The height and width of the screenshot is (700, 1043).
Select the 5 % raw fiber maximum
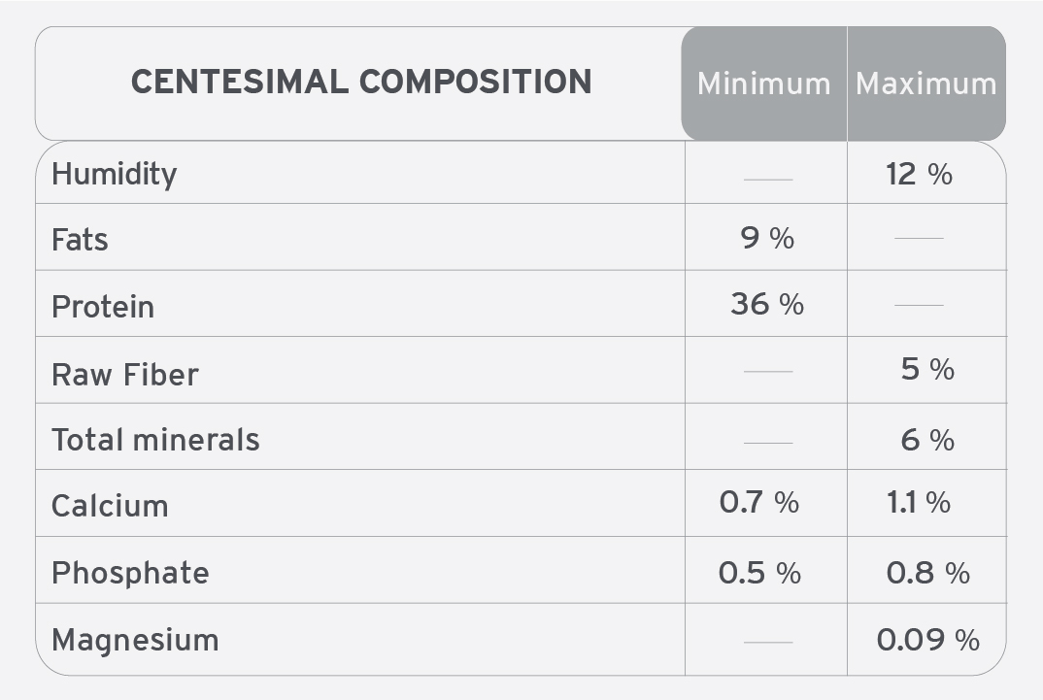coord(927,369)
